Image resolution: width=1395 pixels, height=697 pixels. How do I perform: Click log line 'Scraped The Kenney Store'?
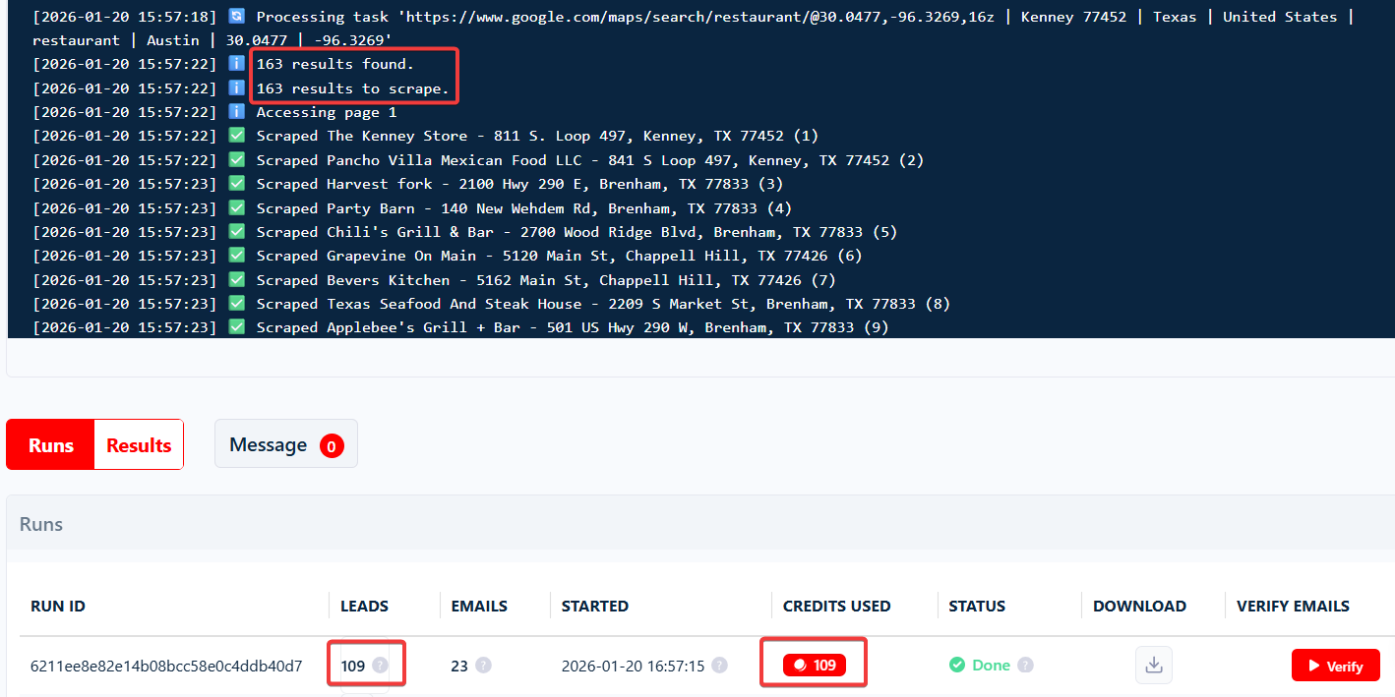[537, 136]
